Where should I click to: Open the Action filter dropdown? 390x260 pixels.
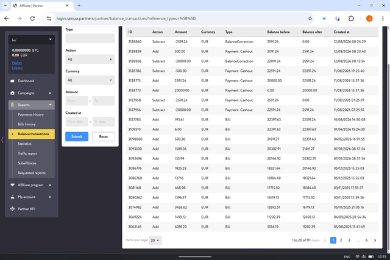tap(90, 59)
